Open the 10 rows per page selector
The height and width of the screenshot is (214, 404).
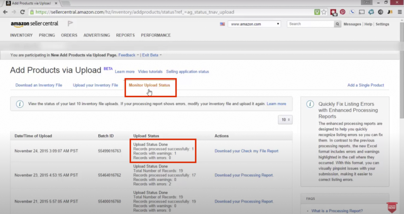click(x=285, y=120)
